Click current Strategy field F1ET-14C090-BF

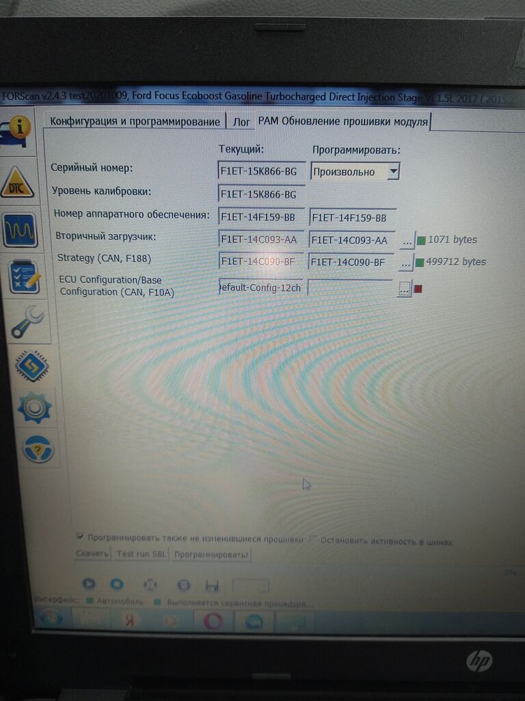260,261
